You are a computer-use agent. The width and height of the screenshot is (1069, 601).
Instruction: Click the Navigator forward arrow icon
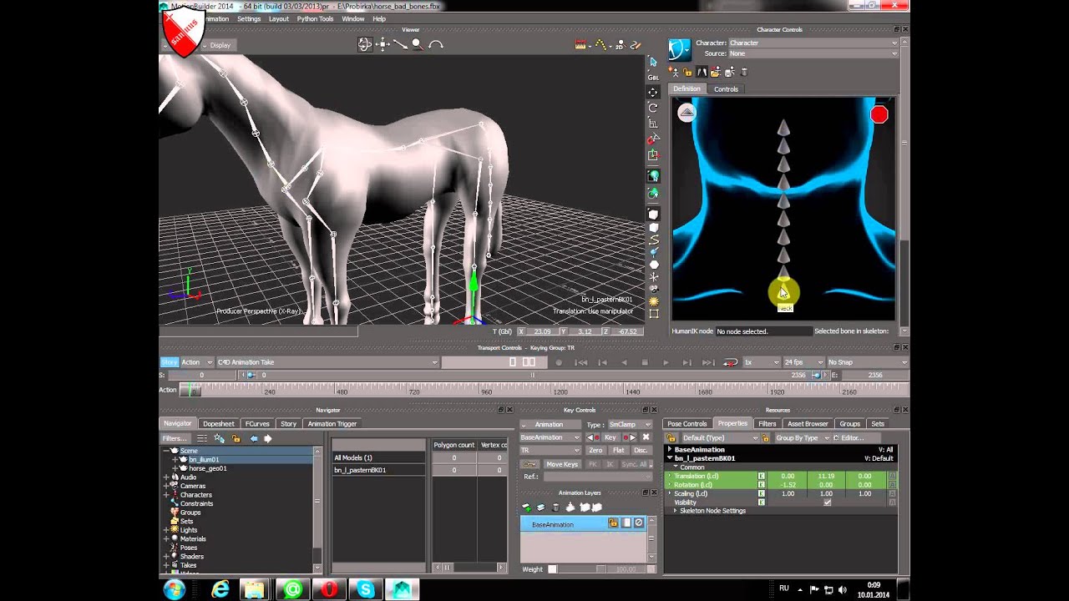tap(268, 438)
